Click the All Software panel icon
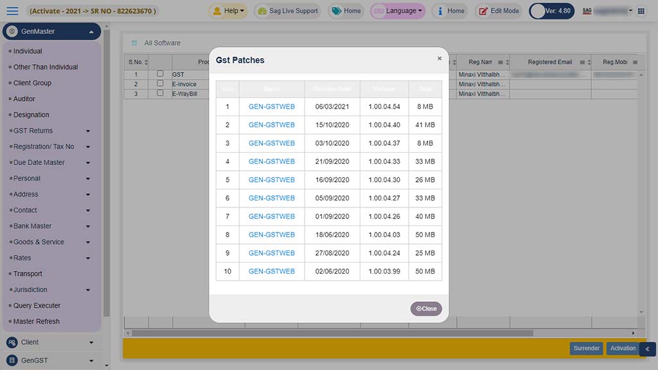Screen dimensions: 658x370 click(x=134, y=43)
